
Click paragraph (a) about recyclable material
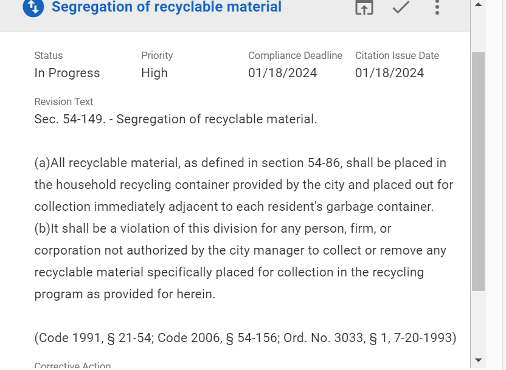pyautogui.click(x=243, y=185)
